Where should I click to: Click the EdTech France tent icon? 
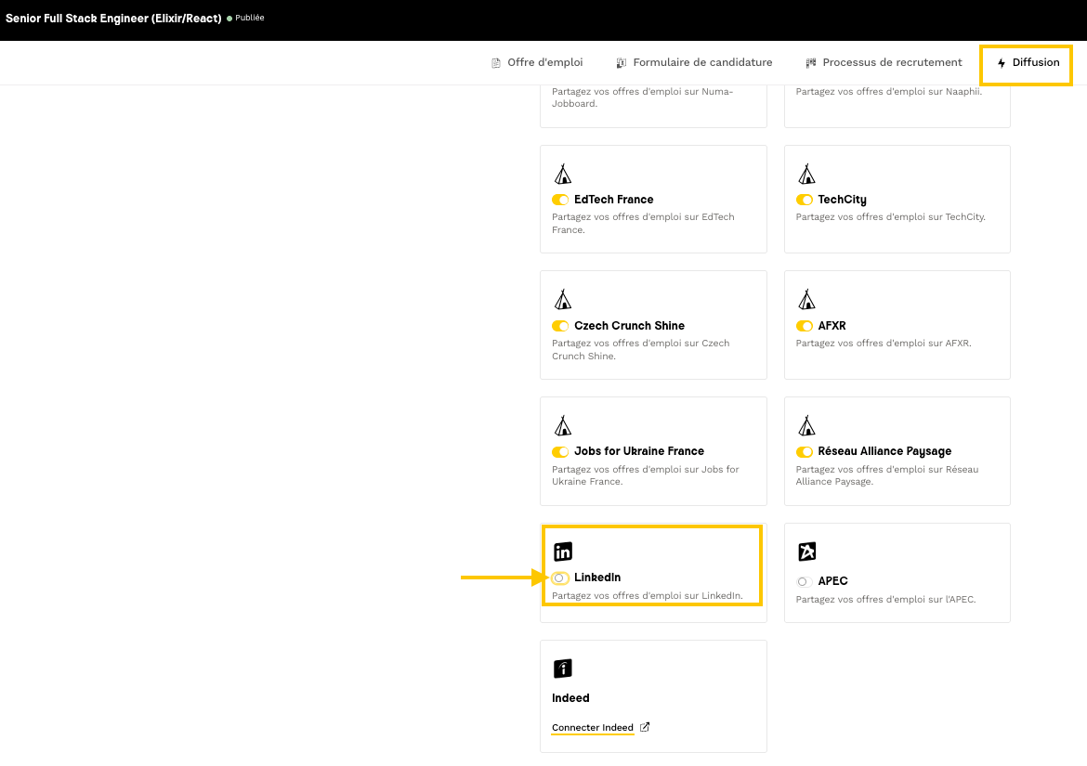click(x=563, y=174)
